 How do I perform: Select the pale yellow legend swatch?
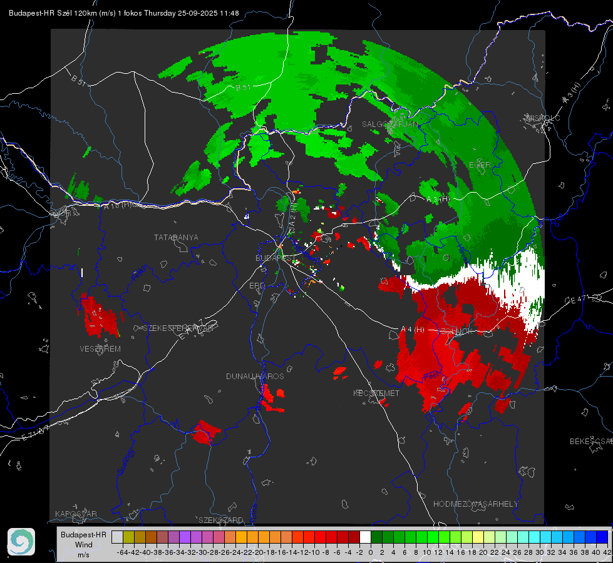478,537
